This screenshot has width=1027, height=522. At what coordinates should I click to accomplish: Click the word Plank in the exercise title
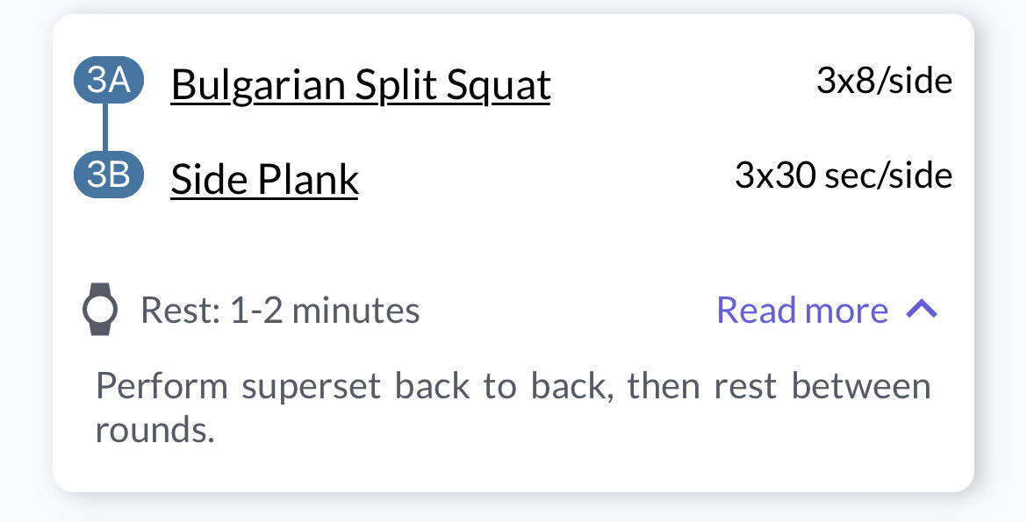pyautogui.click(x=307, y=180)
